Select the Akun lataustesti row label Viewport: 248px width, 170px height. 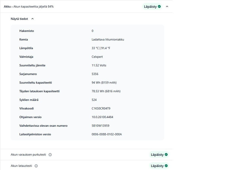(x=21, y=166)
